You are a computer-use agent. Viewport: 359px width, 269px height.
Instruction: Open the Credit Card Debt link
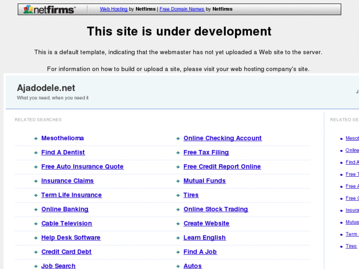[x=66, y=252]
